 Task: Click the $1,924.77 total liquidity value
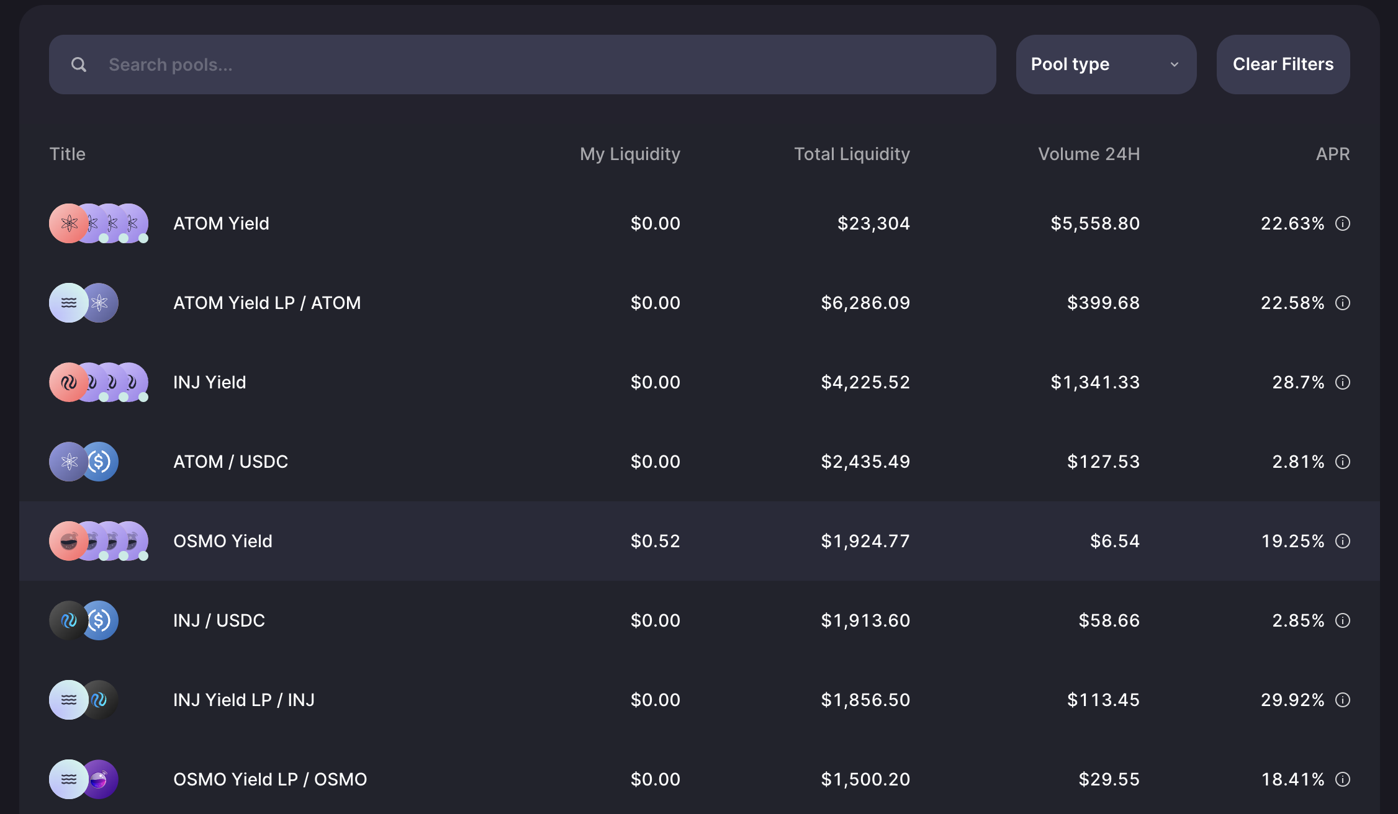[x=865, y=541]
